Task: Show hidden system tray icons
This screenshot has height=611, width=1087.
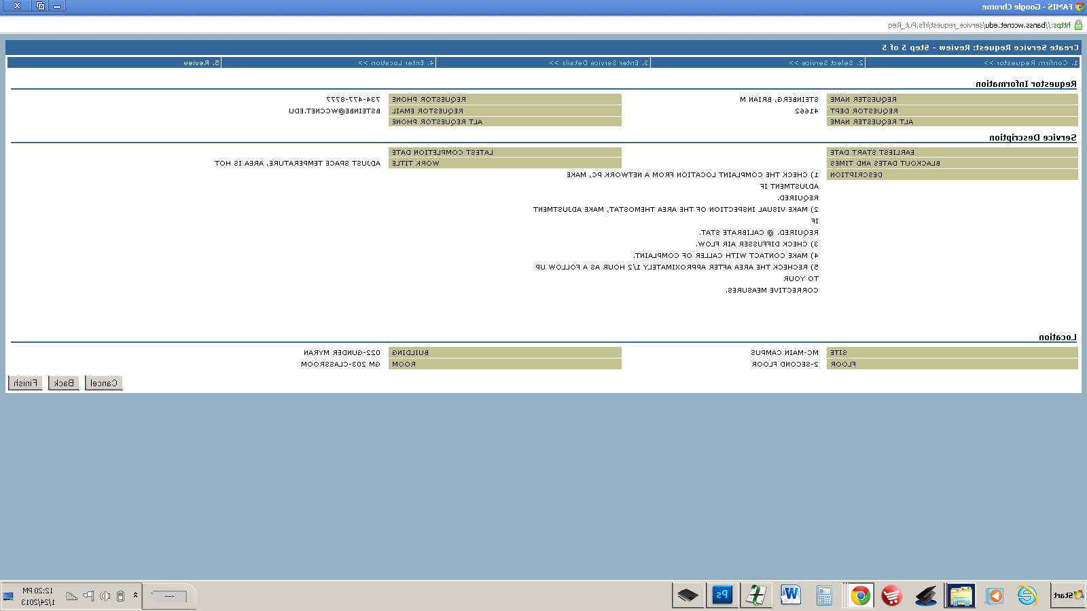Action: click(135, 595)
